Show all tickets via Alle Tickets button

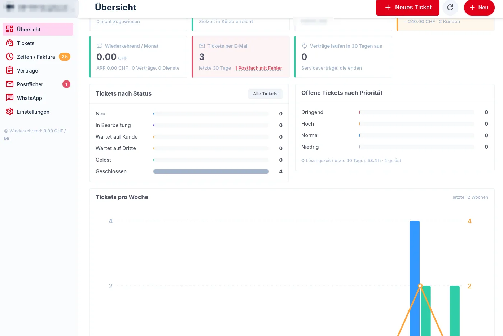point(265,93)
